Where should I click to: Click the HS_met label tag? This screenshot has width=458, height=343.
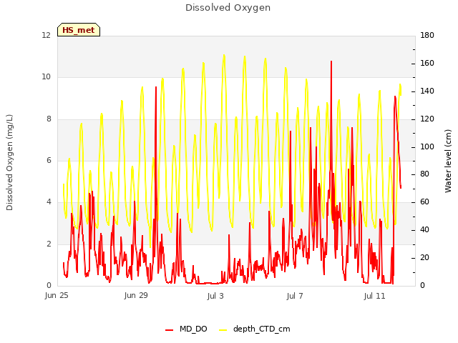tap(79, 30)
